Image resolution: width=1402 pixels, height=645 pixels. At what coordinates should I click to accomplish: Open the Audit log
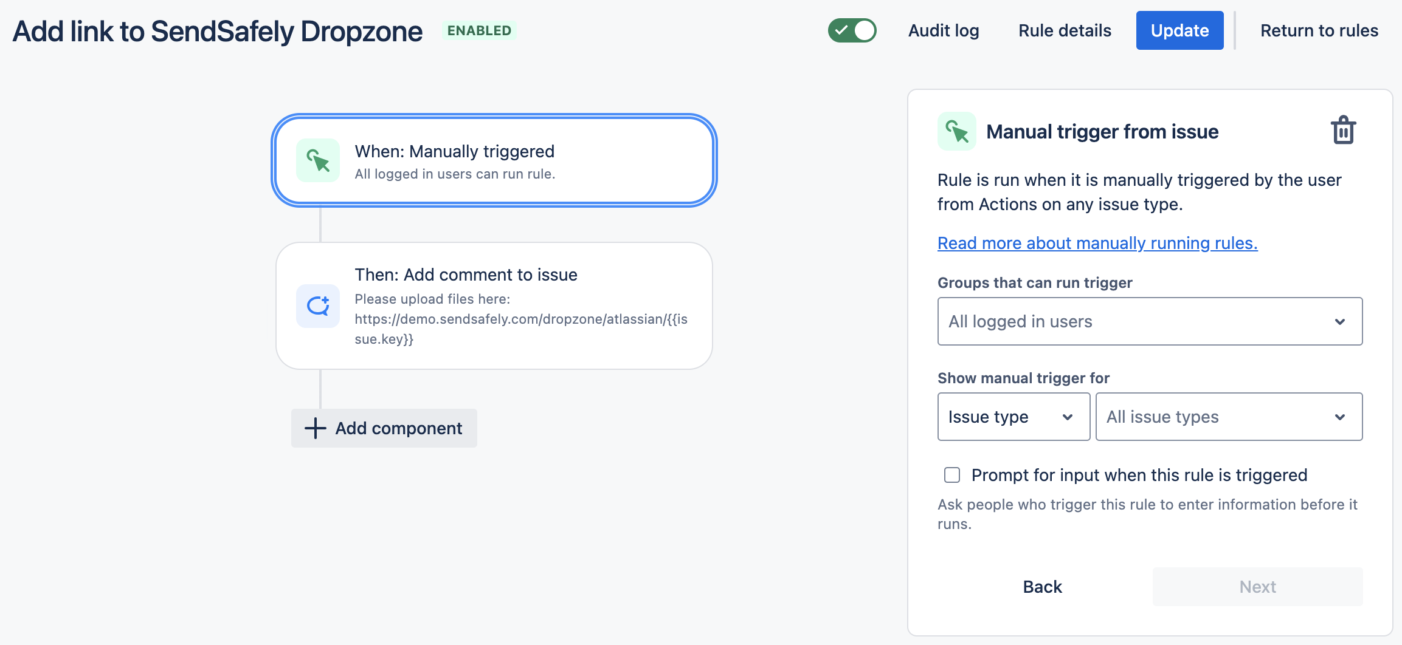944,30
